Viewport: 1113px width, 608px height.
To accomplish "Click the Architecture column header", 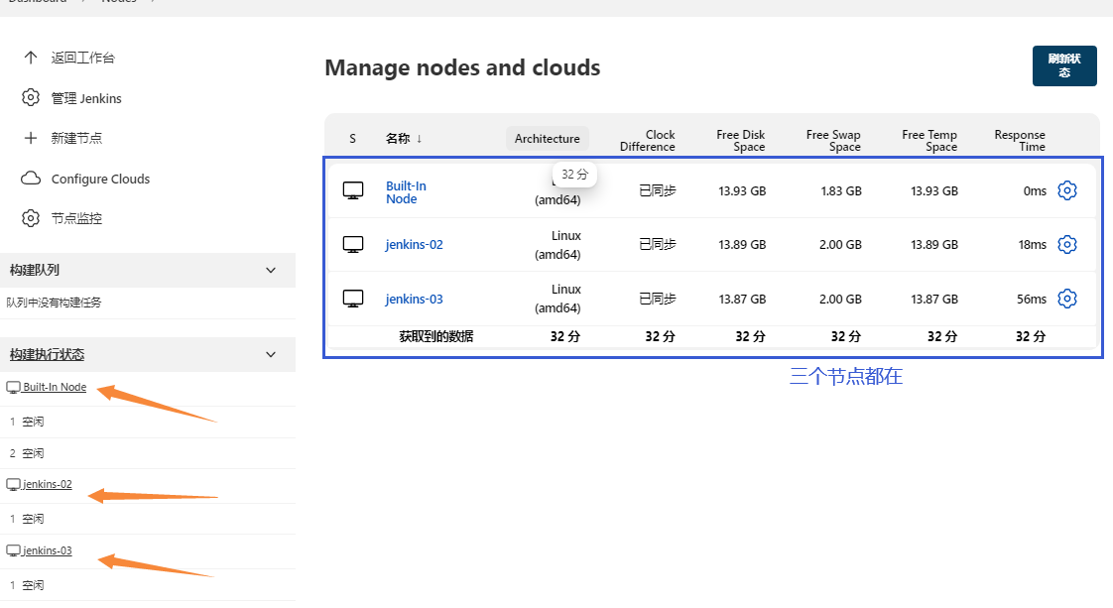I will (x=548, y=138).
